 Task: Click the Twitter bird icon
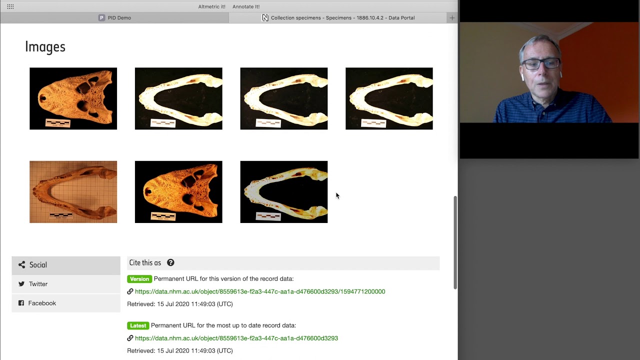coord(21,284)
